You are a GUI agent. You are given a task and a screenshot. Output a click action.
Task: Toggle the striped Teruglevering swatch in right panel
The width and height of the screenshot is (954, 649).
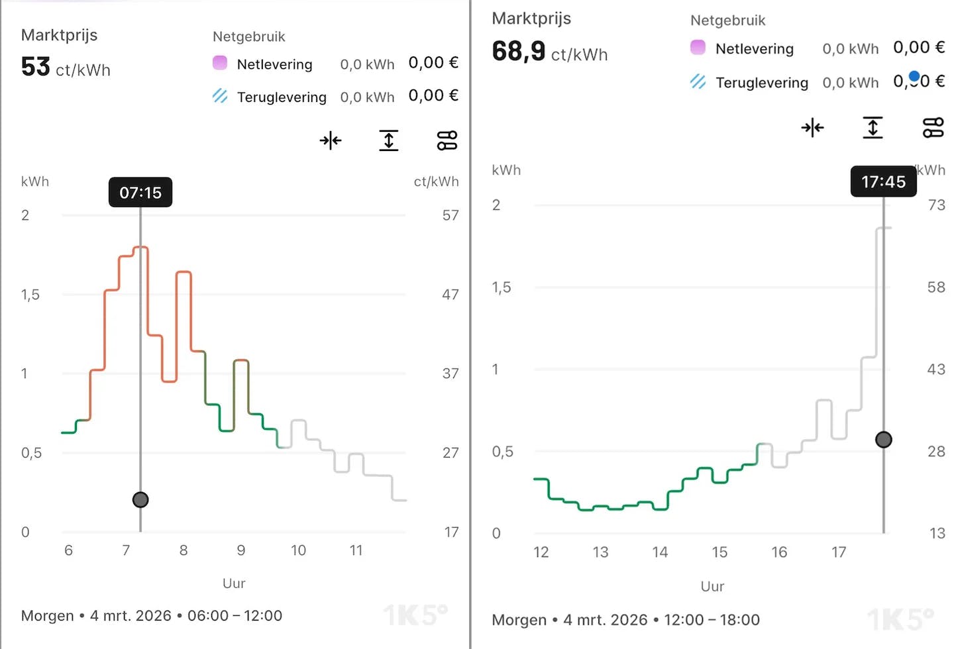point(698,81)
